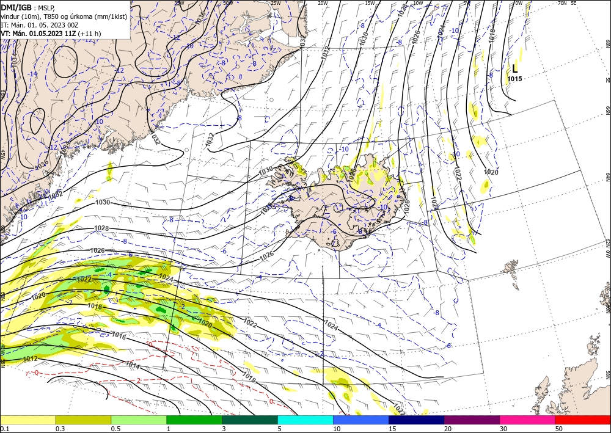Click the '1016' isobar label
611x433 pixels.
point(119,335)
